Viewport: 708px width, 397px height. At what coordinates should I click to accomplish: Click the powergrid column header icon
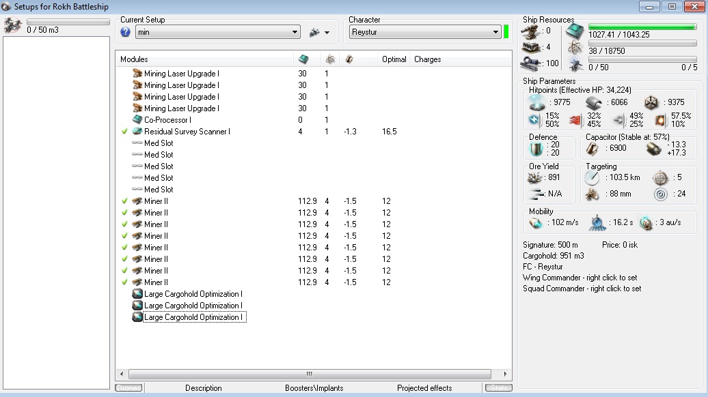coord(330,59)
